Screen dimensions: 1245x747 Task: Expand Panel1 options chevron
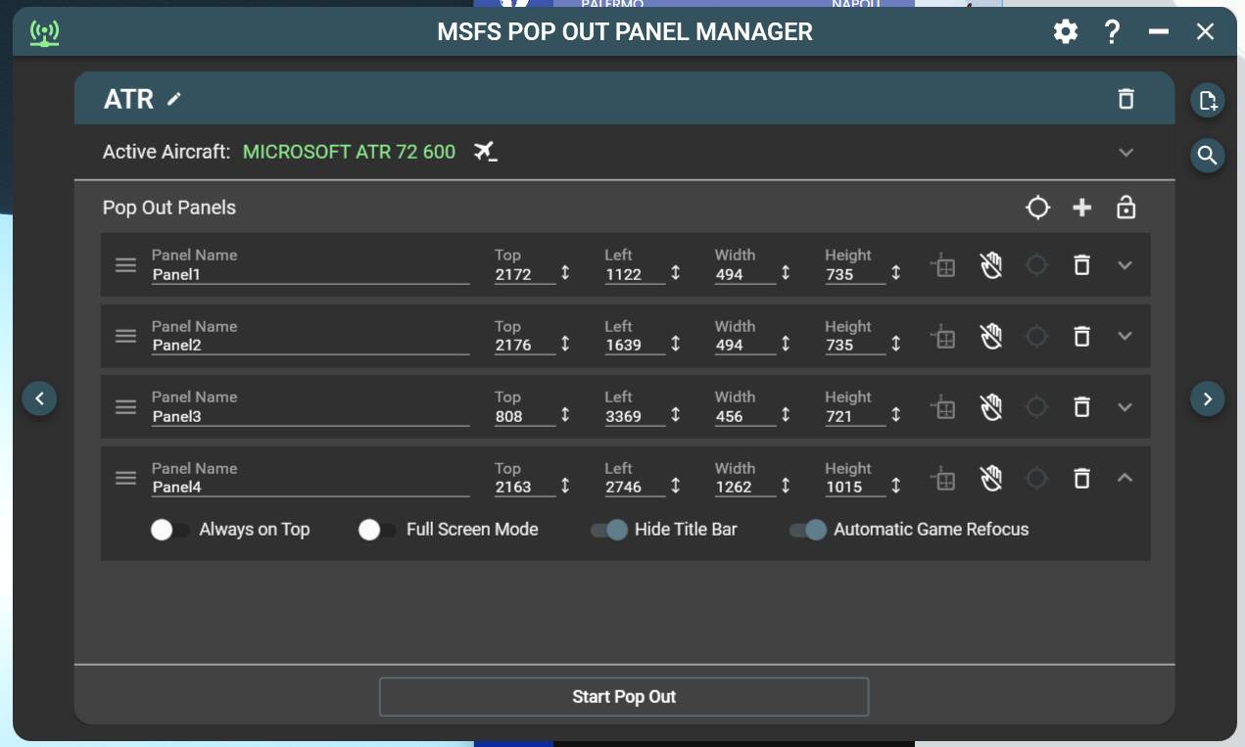(x=1125, y=265)
